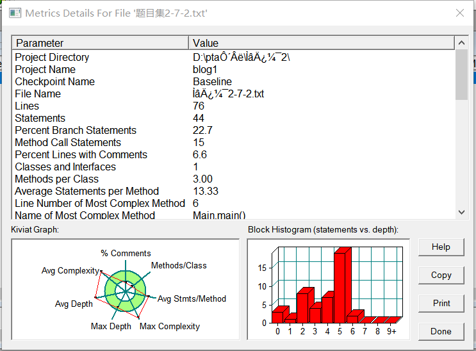Click the scroll down arrow of list
This screenshot has width=476, height=351.
461,212
